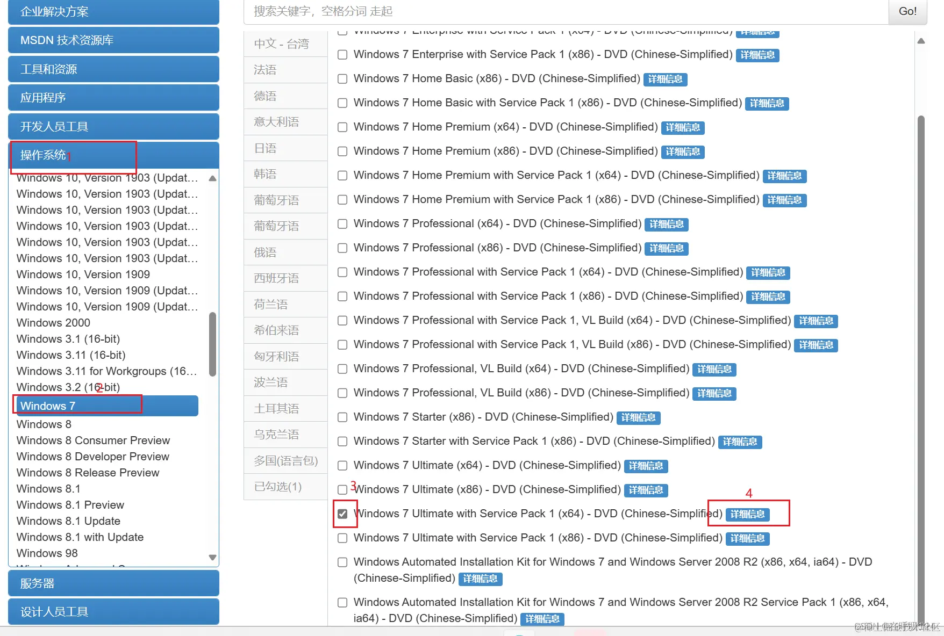The image size is (944, 636).
Task: Open 详细信息 for Windows 7 Professional (x86) DVD
Action: click(667, 249)
